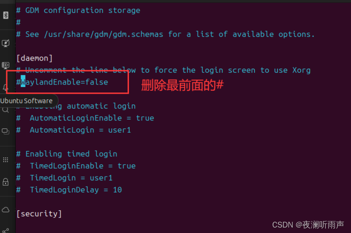Click the TimedLoginDelay = 10 line
Viewport: 351px width, 233px height.
click(69, 190)
